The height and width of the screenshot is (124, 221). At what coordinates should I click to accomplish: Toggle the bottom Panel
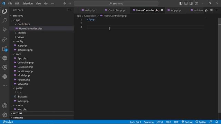pyautogui.click(x=186, y=3)
